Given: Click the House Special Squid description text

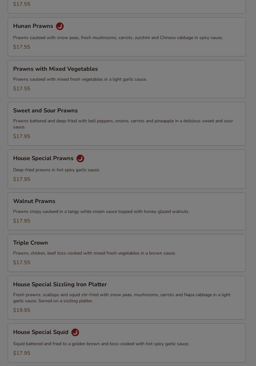Looking at the screenshot, I should (101, 344).
